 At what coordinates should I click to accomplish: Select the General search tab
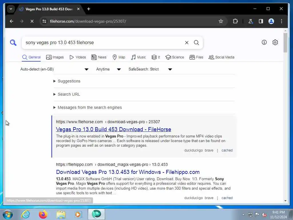[x=31, y=57]
